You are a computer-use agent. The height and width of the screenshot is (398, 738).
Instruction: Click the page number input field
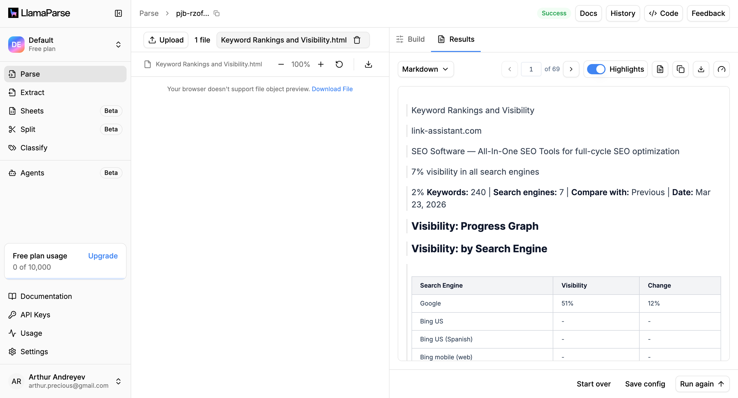tap(531, 69)
